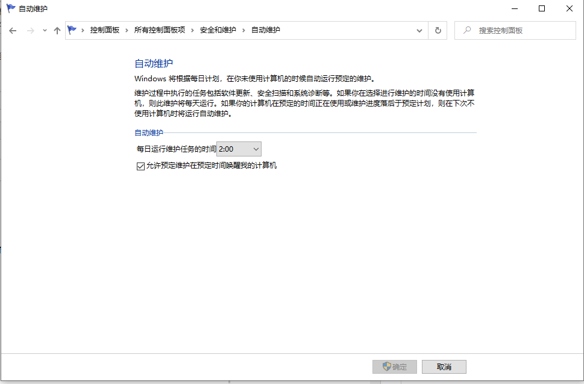
Task: Click the flag icon inside the address bar
Action: click(72, 29)
